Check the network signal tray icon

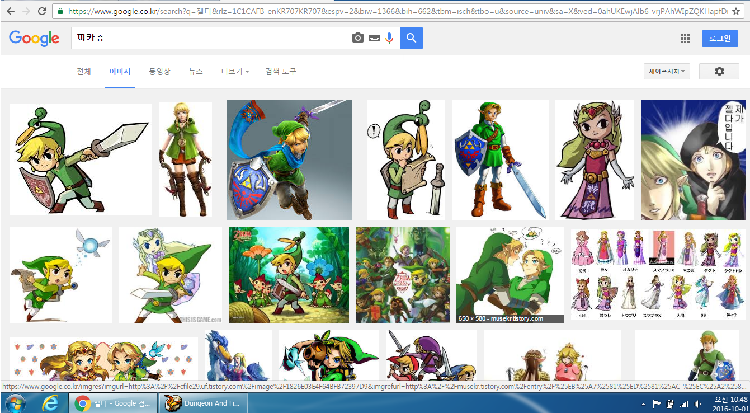[684, 403]
